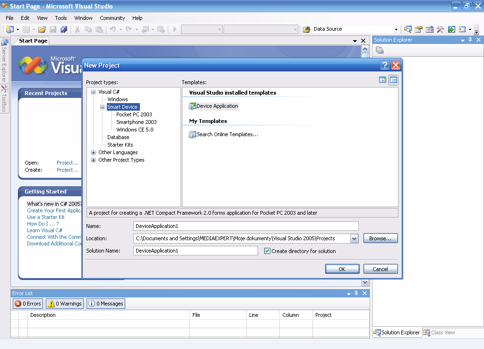484x349 pixels.
Task: Click the Open Project... link
Action: [x=68, y=163]
